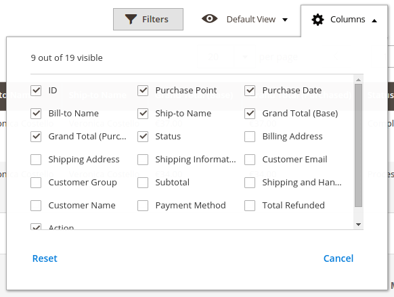
Task: Disable the Grand Total (Purc... column
Action: pos(36,137)
